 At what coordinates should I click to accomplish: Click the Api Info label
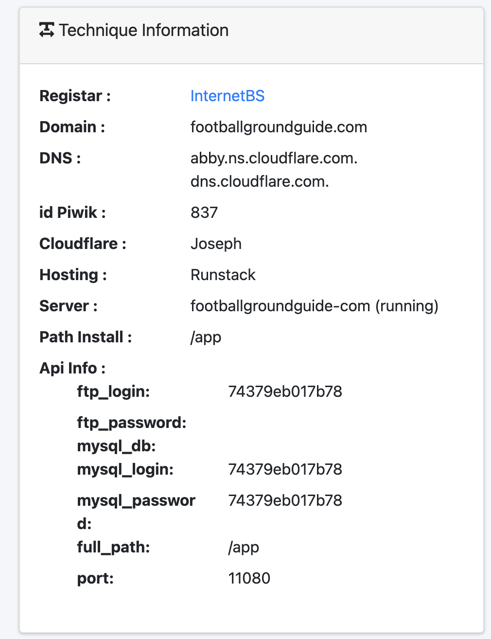(72, 368)
